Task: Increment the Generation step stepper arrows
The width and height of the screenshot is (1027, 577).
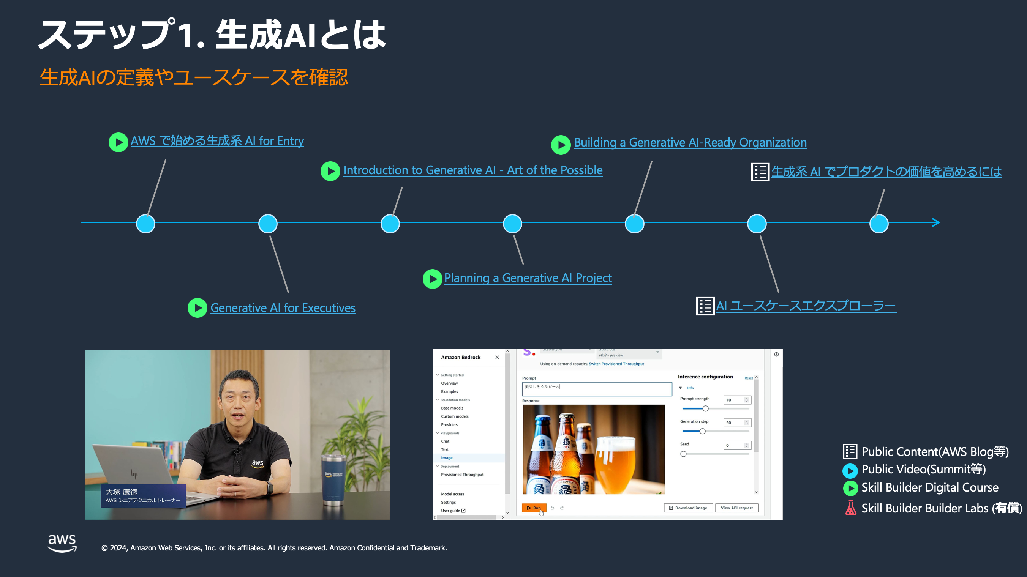Action: tap(746, 421)
